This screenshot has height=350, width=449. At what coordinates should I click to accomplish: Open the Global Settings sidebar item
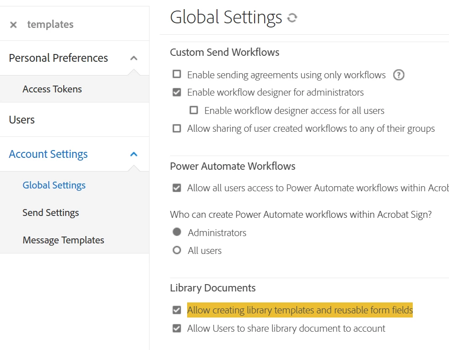pos(54,185)
